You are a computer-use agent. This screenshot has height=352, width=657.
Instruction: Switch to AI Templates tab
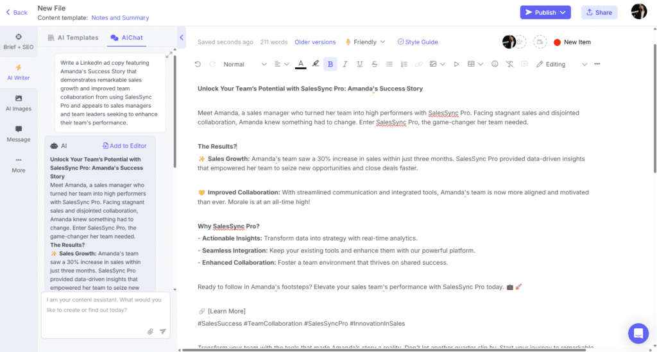point(73,38)
